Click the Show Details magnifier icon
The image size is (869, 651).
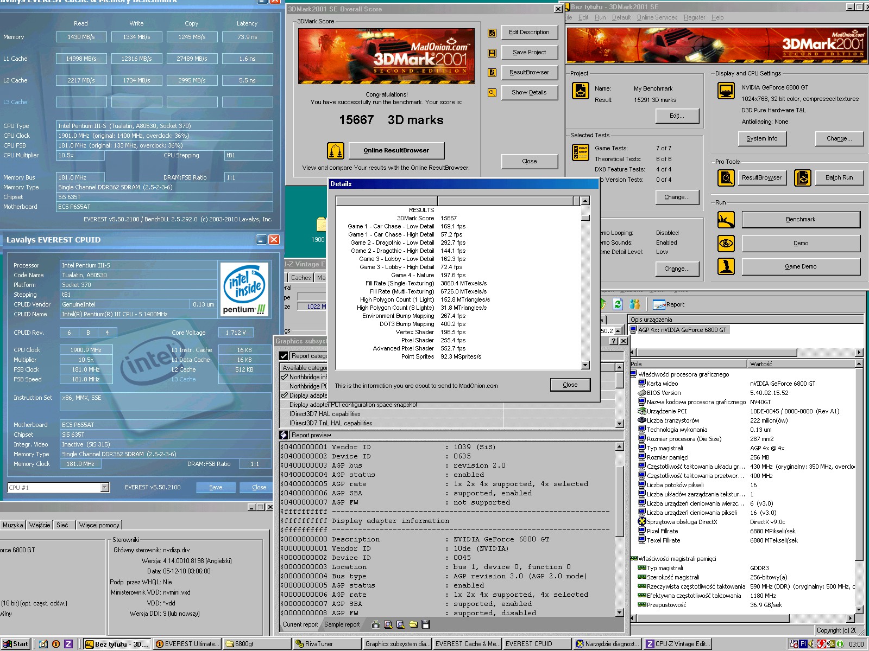tap(492, 93)
